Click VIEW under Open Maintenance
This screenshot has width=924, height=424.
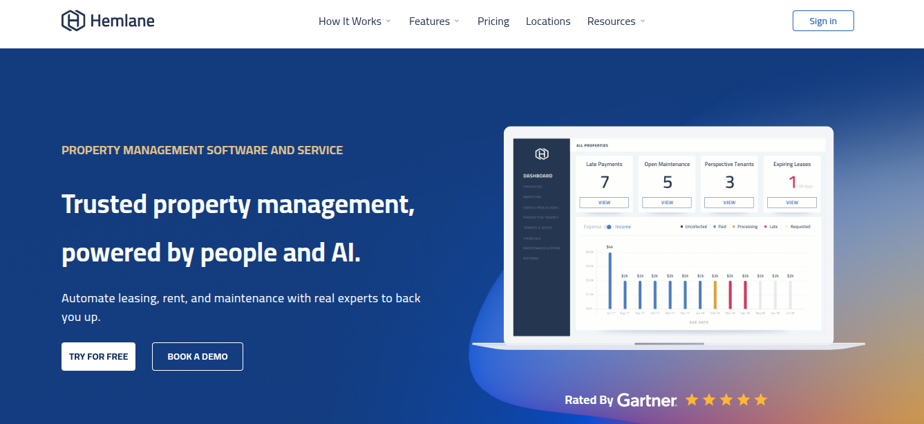click(667, 203)
